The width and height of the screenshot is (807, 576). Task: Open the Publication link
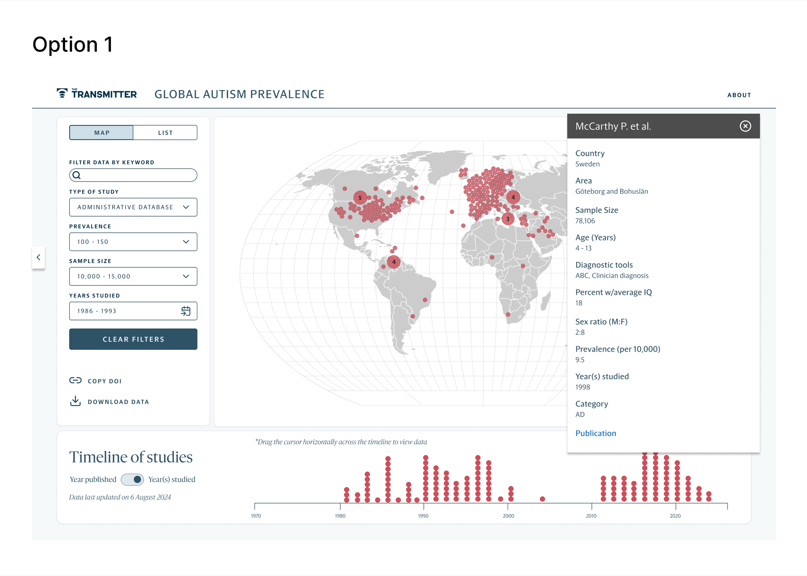(596, 433)
